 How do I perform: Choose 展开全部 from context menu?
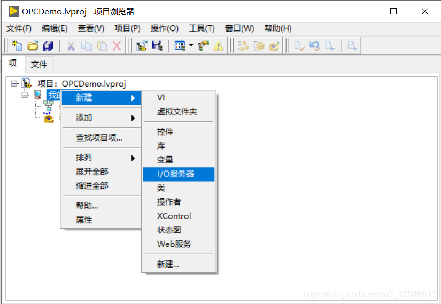[102, 172]
